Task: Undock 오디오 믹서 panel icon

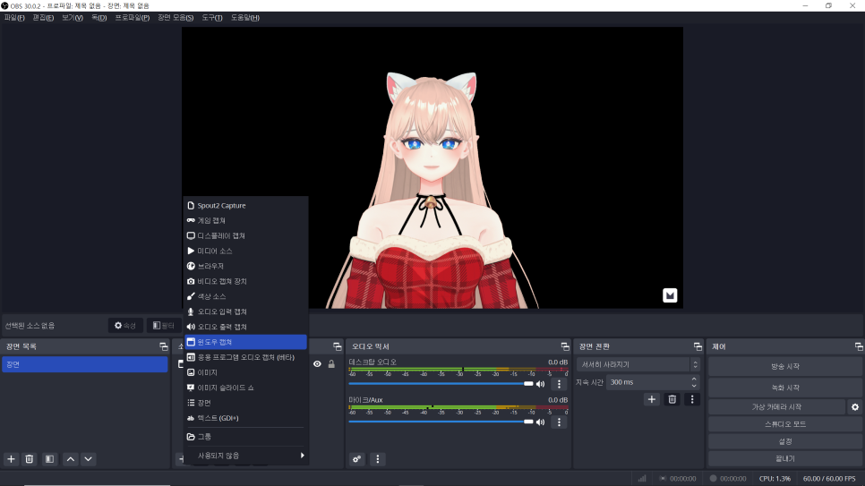Action: (565, 346)
